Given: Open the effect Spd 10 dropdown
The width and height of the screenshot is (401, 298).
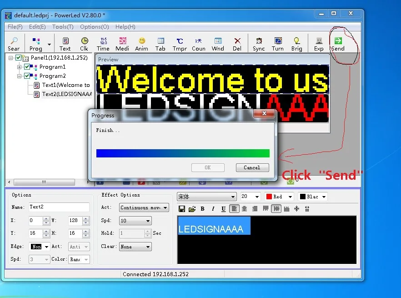Looking at the screenshot, I should click(x=148, y=221).
